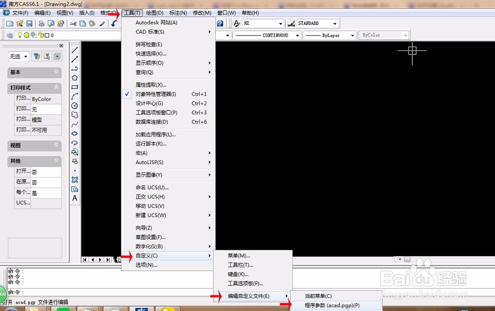The height and width of the screenshot is (311, 495).
Task: Open the ByColor plot style dropdown
Action: pos(405,35)
